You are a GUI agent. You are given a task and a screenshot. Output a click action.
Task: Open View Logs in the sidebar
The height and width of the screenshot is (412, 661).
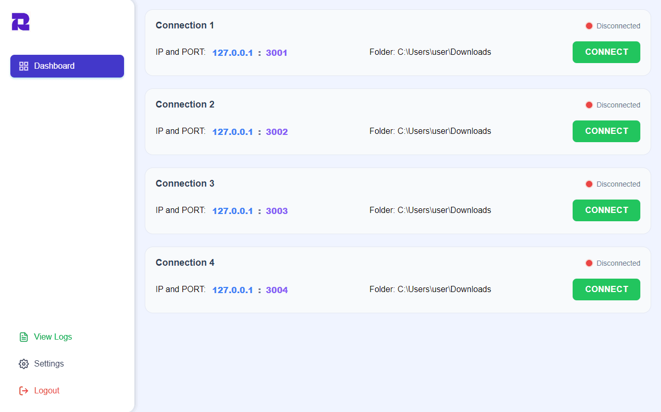point(67,337)
